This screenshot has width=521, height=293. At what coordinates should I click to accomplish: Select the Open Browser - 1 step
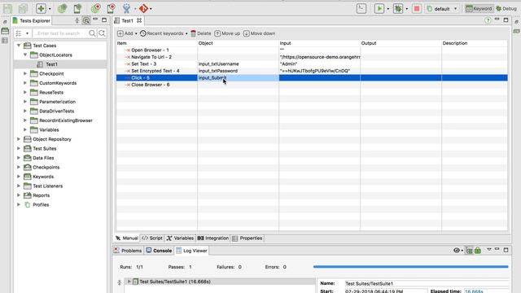click(x=150, y=50)
